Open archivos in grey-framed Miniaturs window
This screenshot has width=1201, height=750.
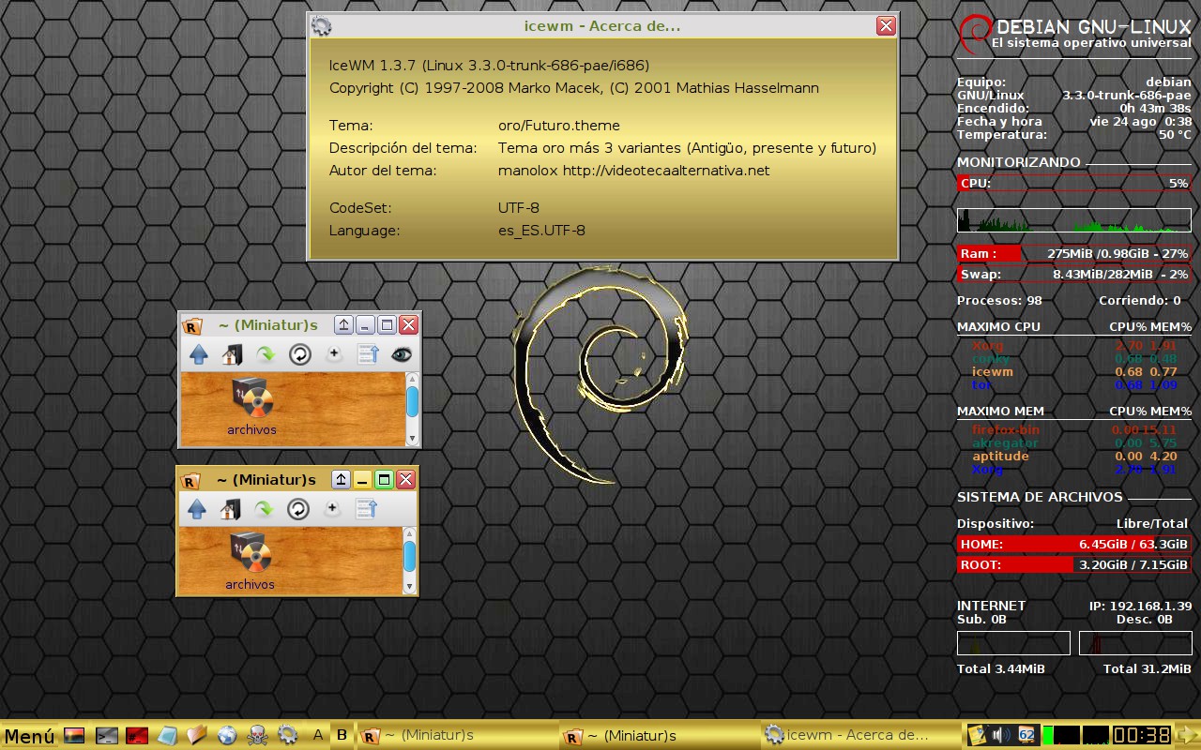click(x=251, y=406)
